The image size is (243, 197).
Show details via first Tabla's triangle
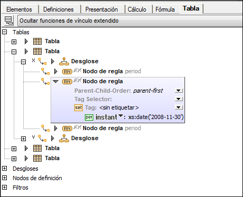(x=26, y=41)
